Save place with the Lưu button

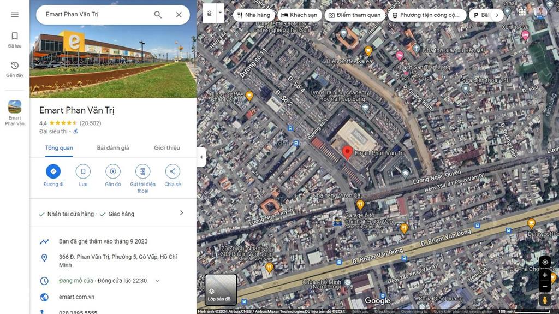coord(83,171)
